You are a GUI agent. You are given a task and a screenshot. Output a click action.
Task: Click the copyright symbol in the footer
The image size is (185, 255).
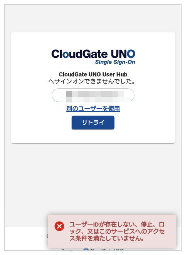pos(47,236)
